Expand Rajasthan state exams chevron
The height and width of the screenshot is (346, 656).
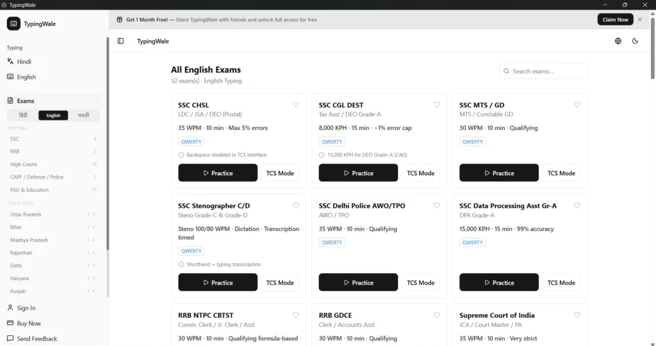94,253
